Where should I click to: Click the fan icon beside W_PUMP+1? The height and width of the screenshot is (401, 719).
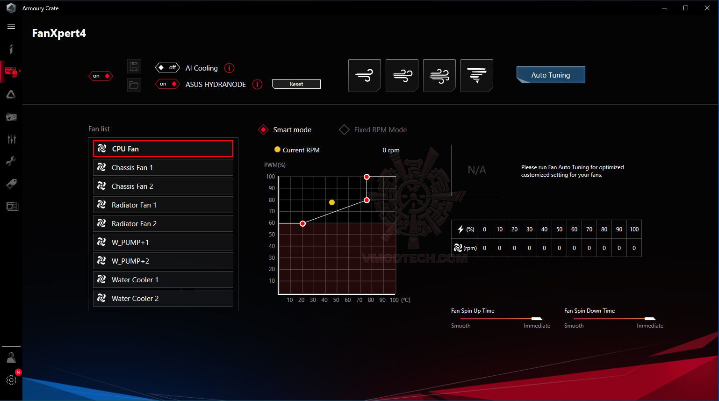coord(101,242)
